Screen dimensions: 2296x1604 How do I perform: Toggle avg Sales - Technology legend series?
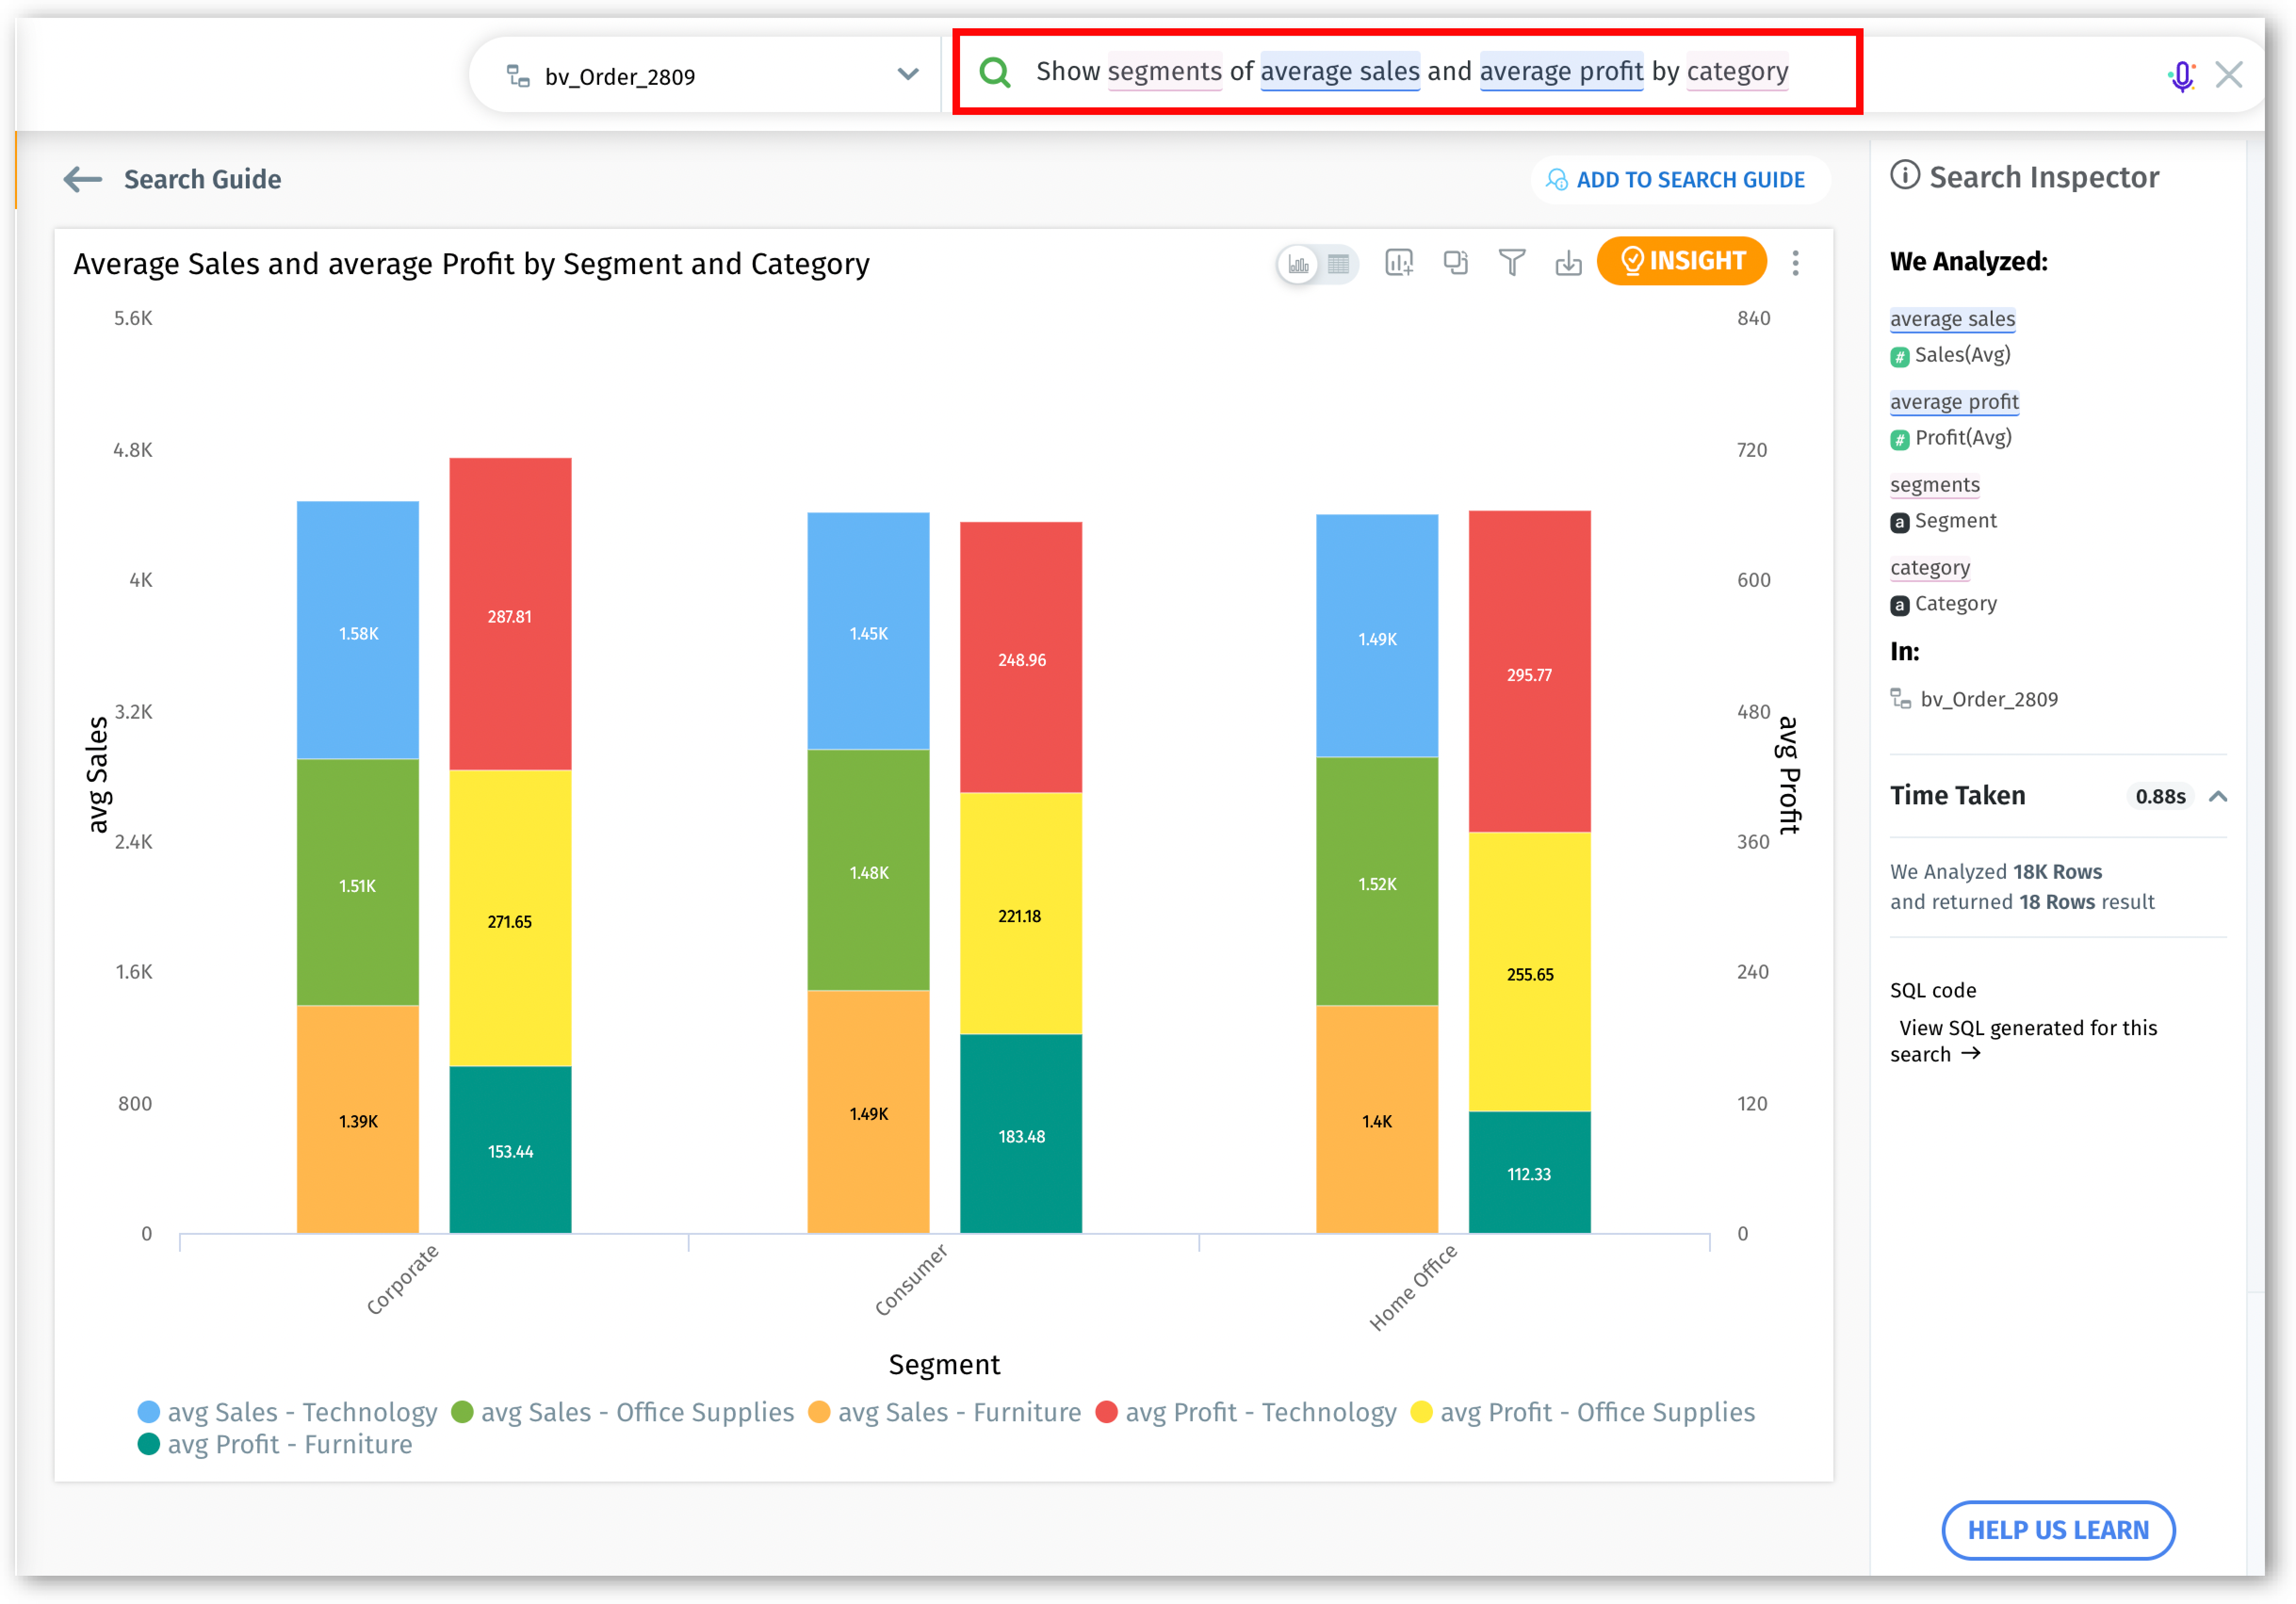click(x=288, y=1412)
